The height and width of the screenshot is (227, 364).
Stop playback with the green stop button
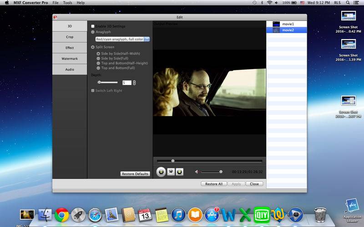[x=179, y=172]
